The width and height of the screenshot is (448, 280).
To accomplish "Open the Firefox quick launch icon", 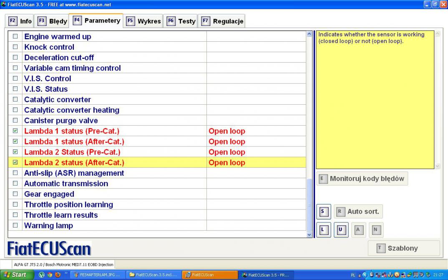I will click(x=58, y=275).
